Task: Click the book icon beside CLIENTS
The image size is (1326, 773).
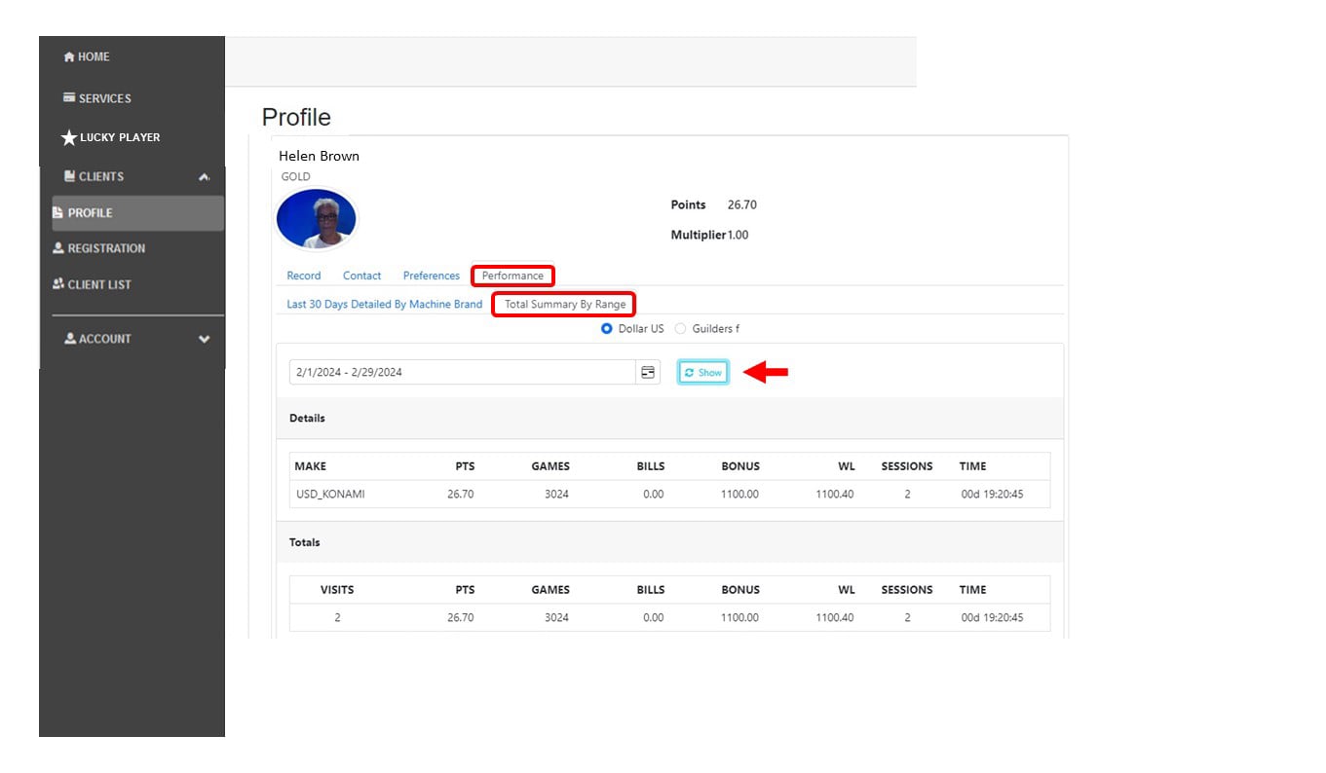Action: pyautogui.click(x=69, y=176)
